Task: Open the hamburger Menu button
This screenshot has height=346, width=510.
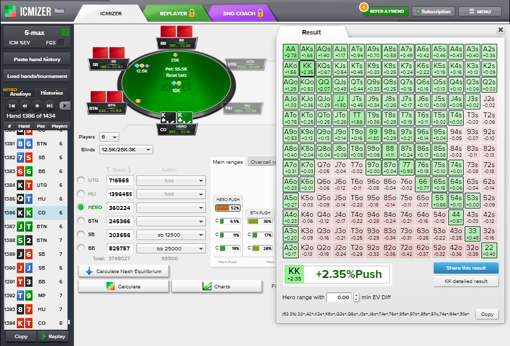Action: coord(480,11)
